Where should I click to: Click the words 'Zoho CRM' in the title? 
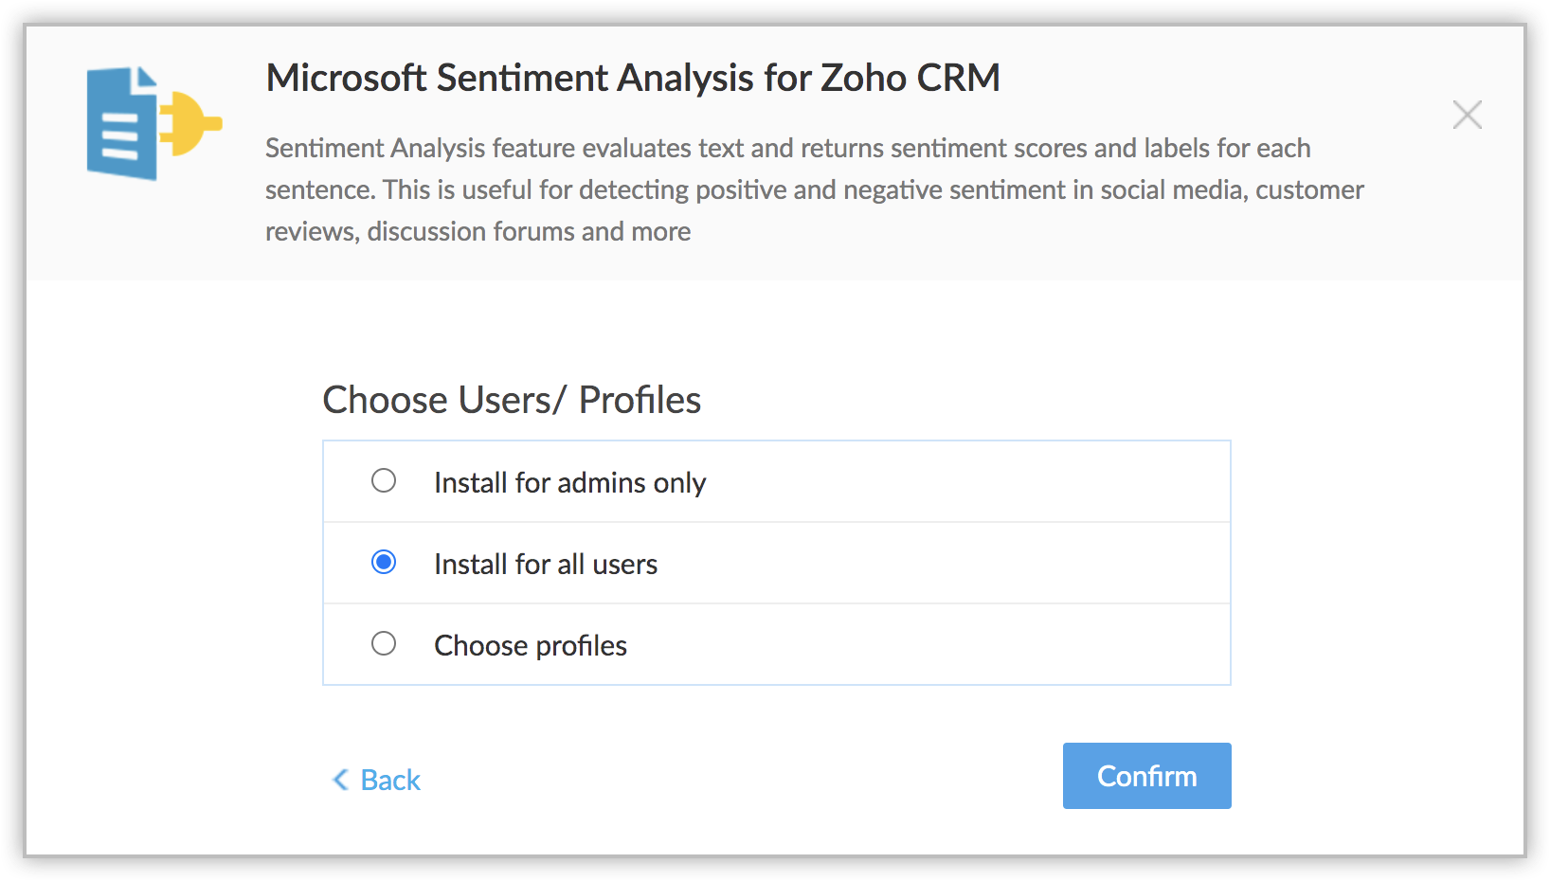910,78
